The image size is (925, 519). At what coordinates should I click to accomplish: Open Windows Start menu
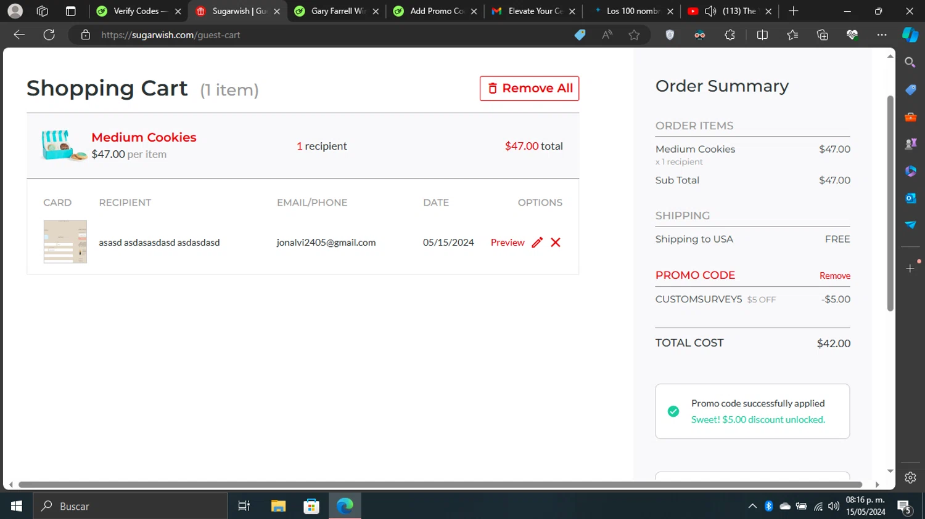tap(17, 506)
